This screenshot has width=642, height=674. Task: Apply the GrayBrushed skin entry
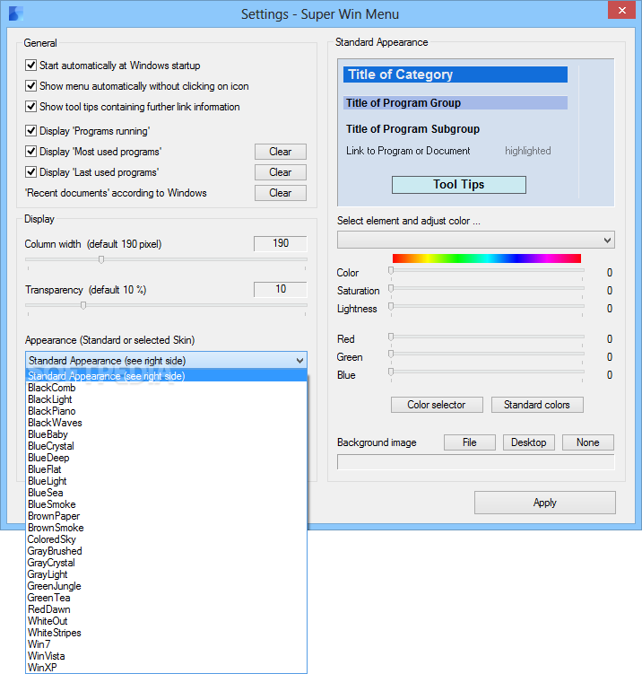pyautogui.click(x=167, y=551)
